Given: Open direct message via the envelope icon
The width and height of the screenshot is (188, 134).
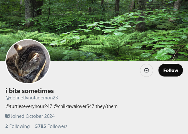Looking at the screenshot, I should [x=146, y=70].
